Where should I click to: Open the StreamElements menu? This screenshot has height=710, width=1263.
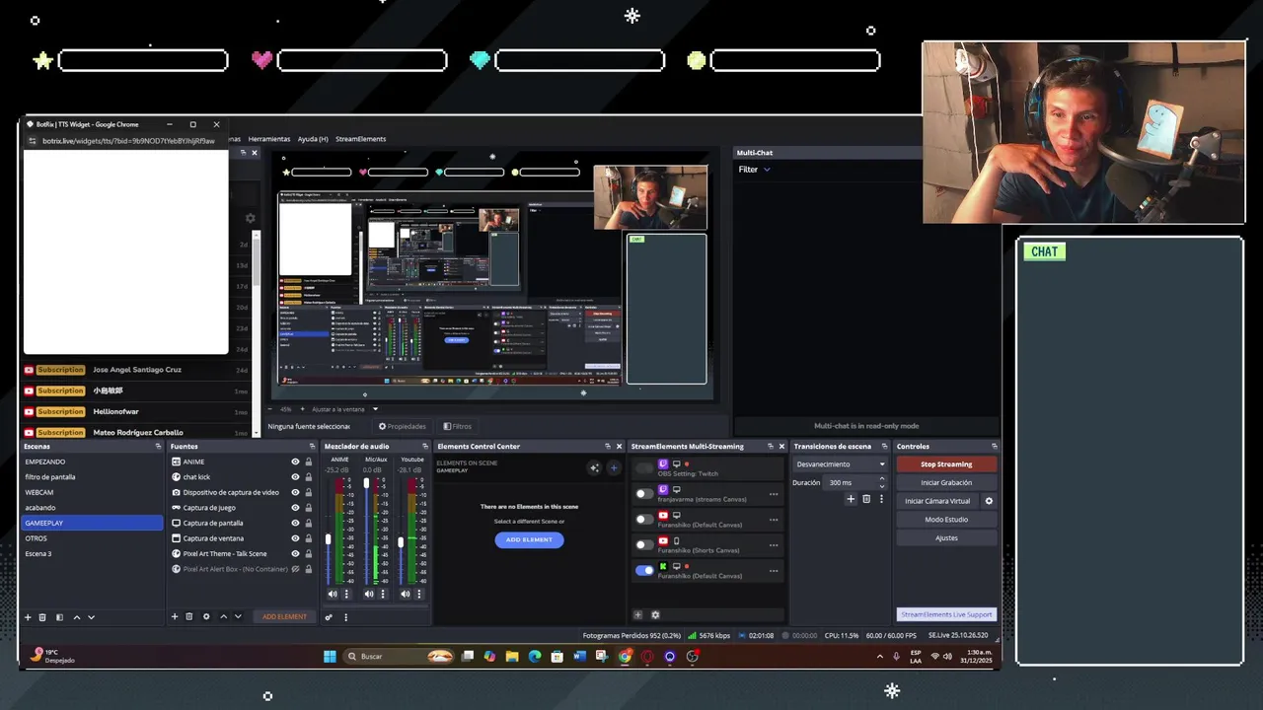[x=360, y=139]
